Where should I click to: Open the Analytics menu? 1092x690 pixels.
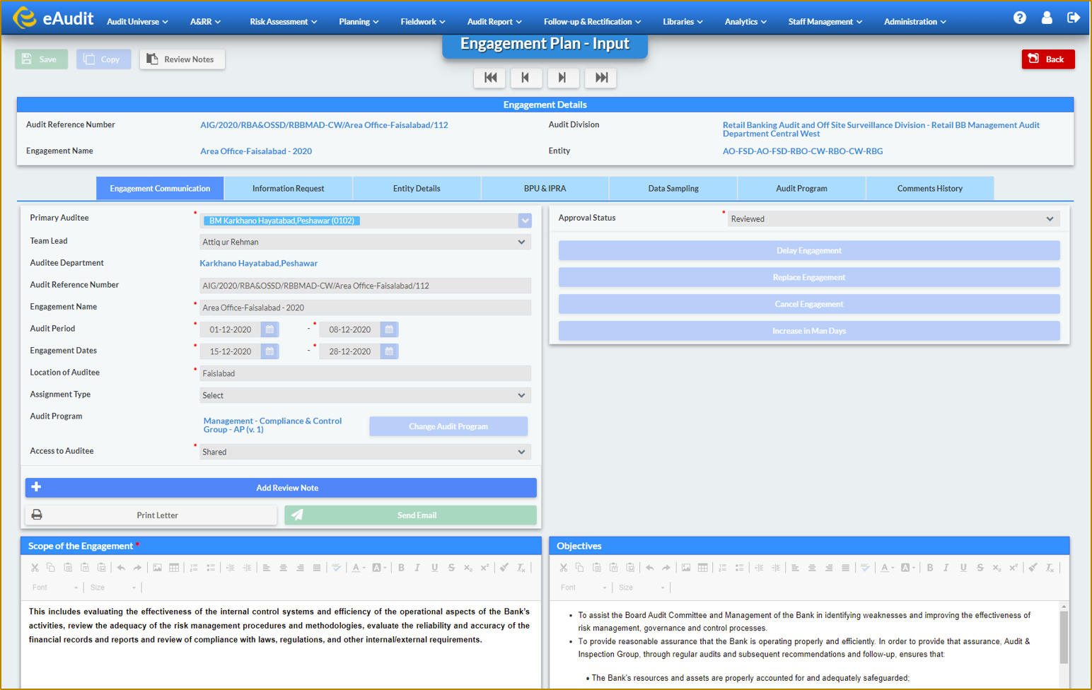click(x=745, y=21)
